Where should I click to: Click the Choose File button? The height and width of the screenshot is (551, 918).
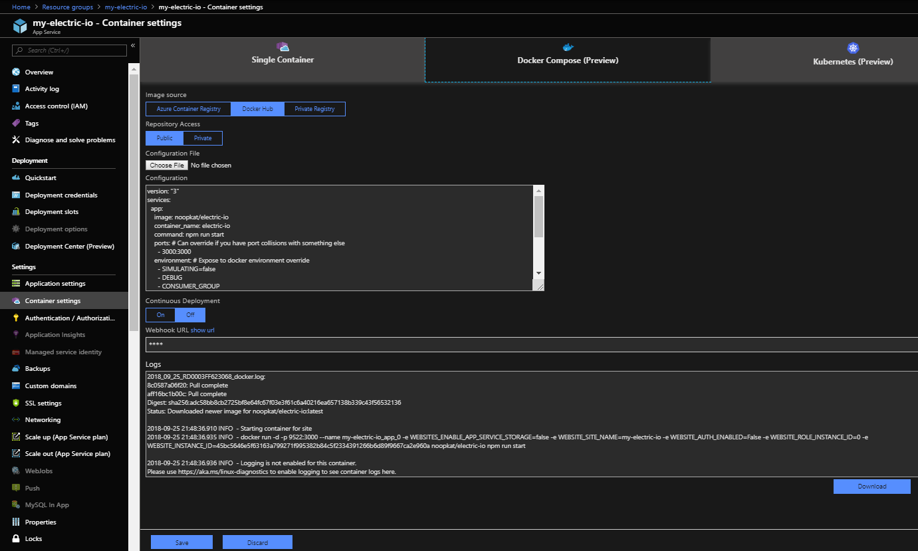point(167,165)
